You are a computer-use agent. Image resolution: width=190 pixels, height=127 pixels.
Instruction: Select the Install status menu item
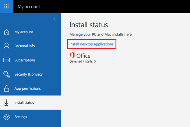(x=30, y=103)
